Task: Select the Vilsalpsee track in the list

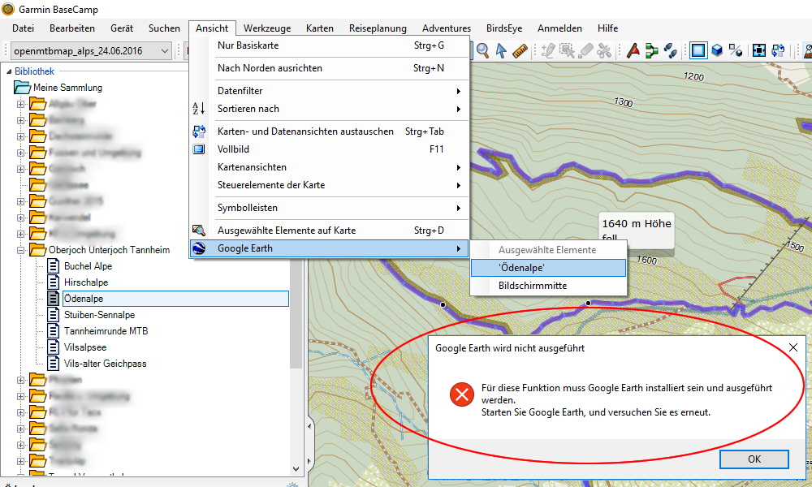Action: click(x=86, y=347)
